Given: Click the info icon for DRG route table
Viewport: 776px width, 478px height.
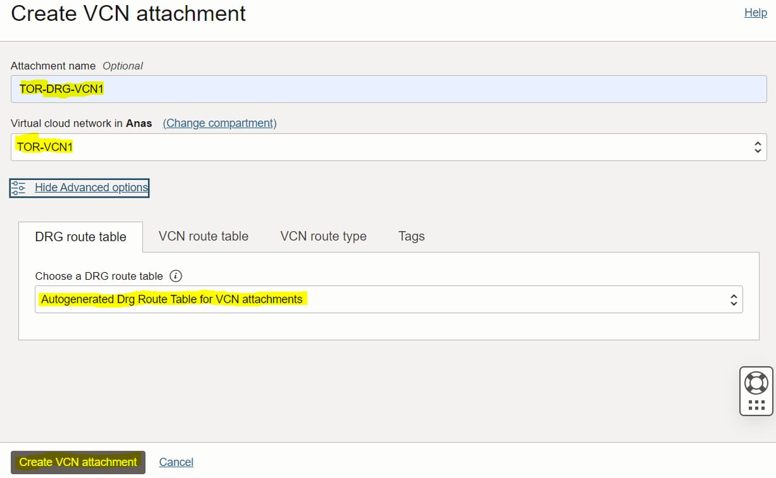Looking at the screenshot, I should 176,276.
